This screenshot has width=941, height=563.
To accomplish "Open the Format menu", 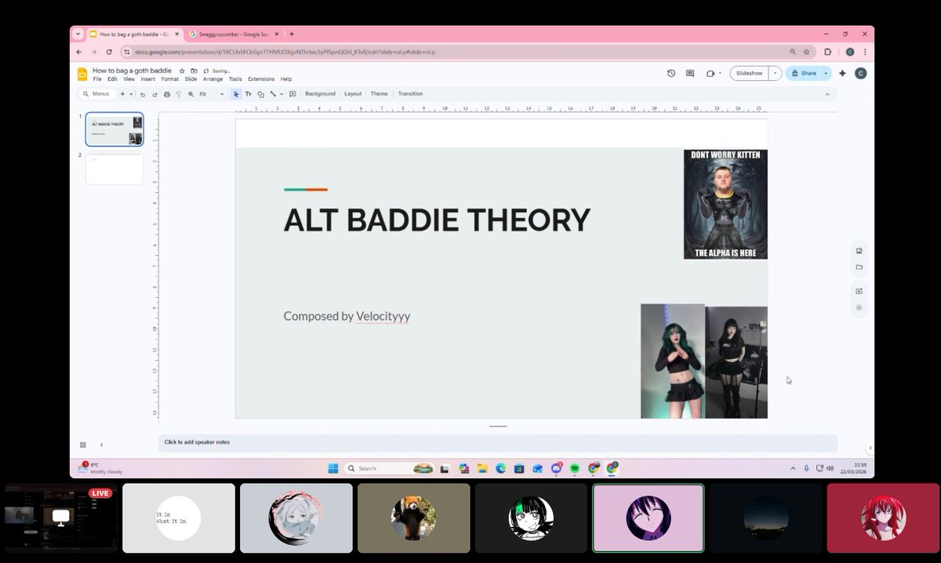I will click(170, 79).
